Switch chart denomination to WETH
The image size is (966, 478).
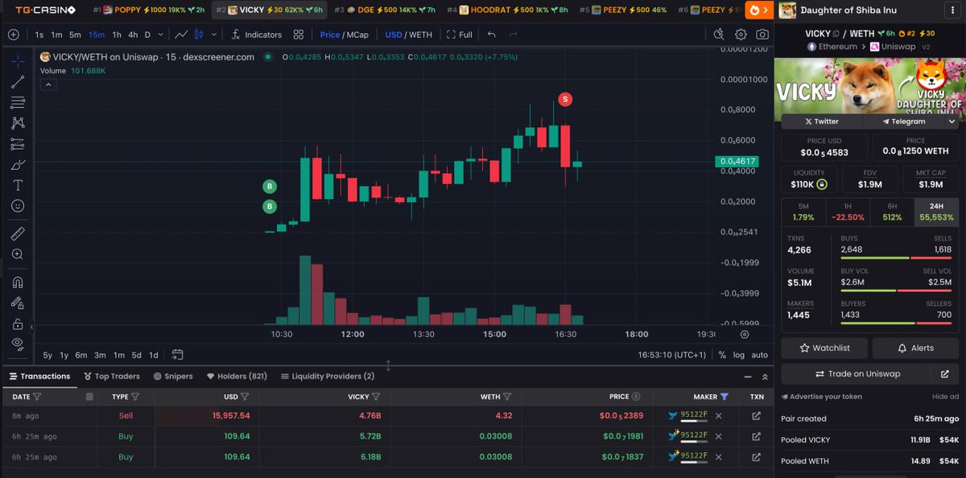coord(419,35)
